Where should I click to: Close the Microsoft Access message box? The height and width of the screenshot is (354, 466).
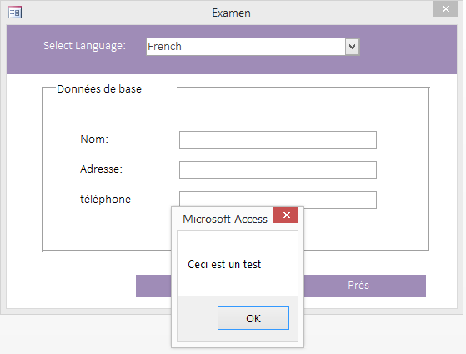tap(286, 215)
